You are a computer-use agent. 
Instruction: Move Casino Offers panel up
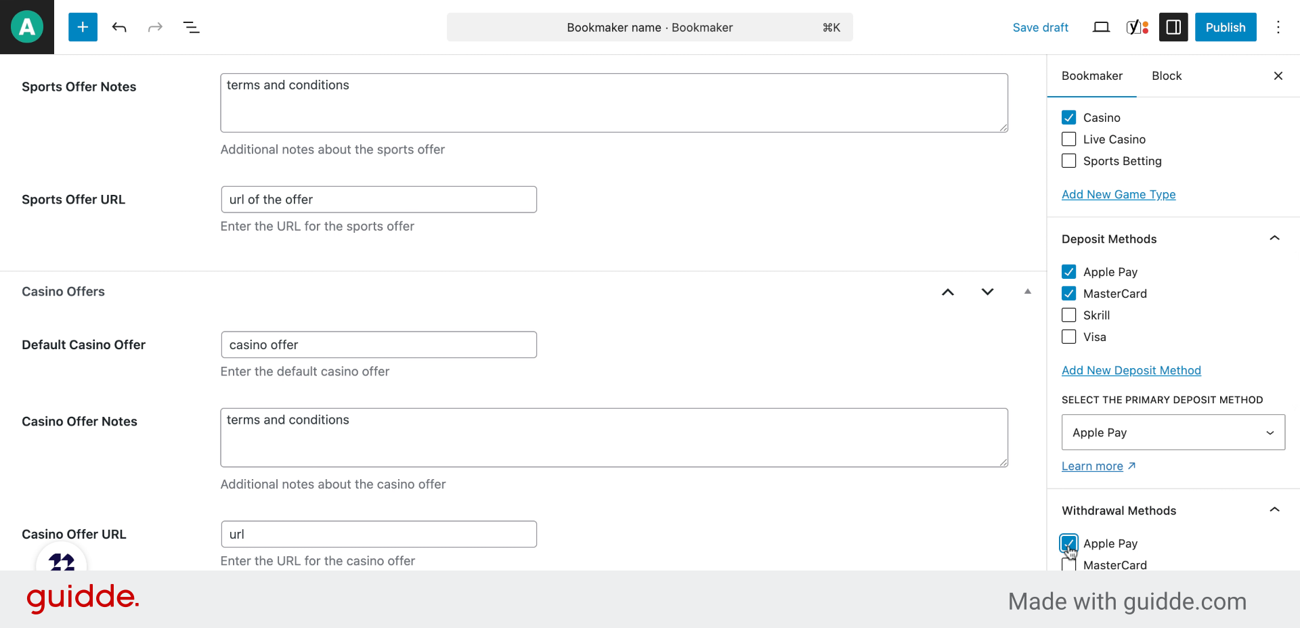[x=948, y=292]
